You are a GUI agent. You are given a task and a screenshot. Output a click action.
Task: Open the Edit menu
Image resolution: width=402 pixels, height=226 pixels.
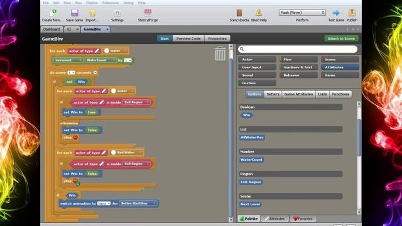(56, 3)
